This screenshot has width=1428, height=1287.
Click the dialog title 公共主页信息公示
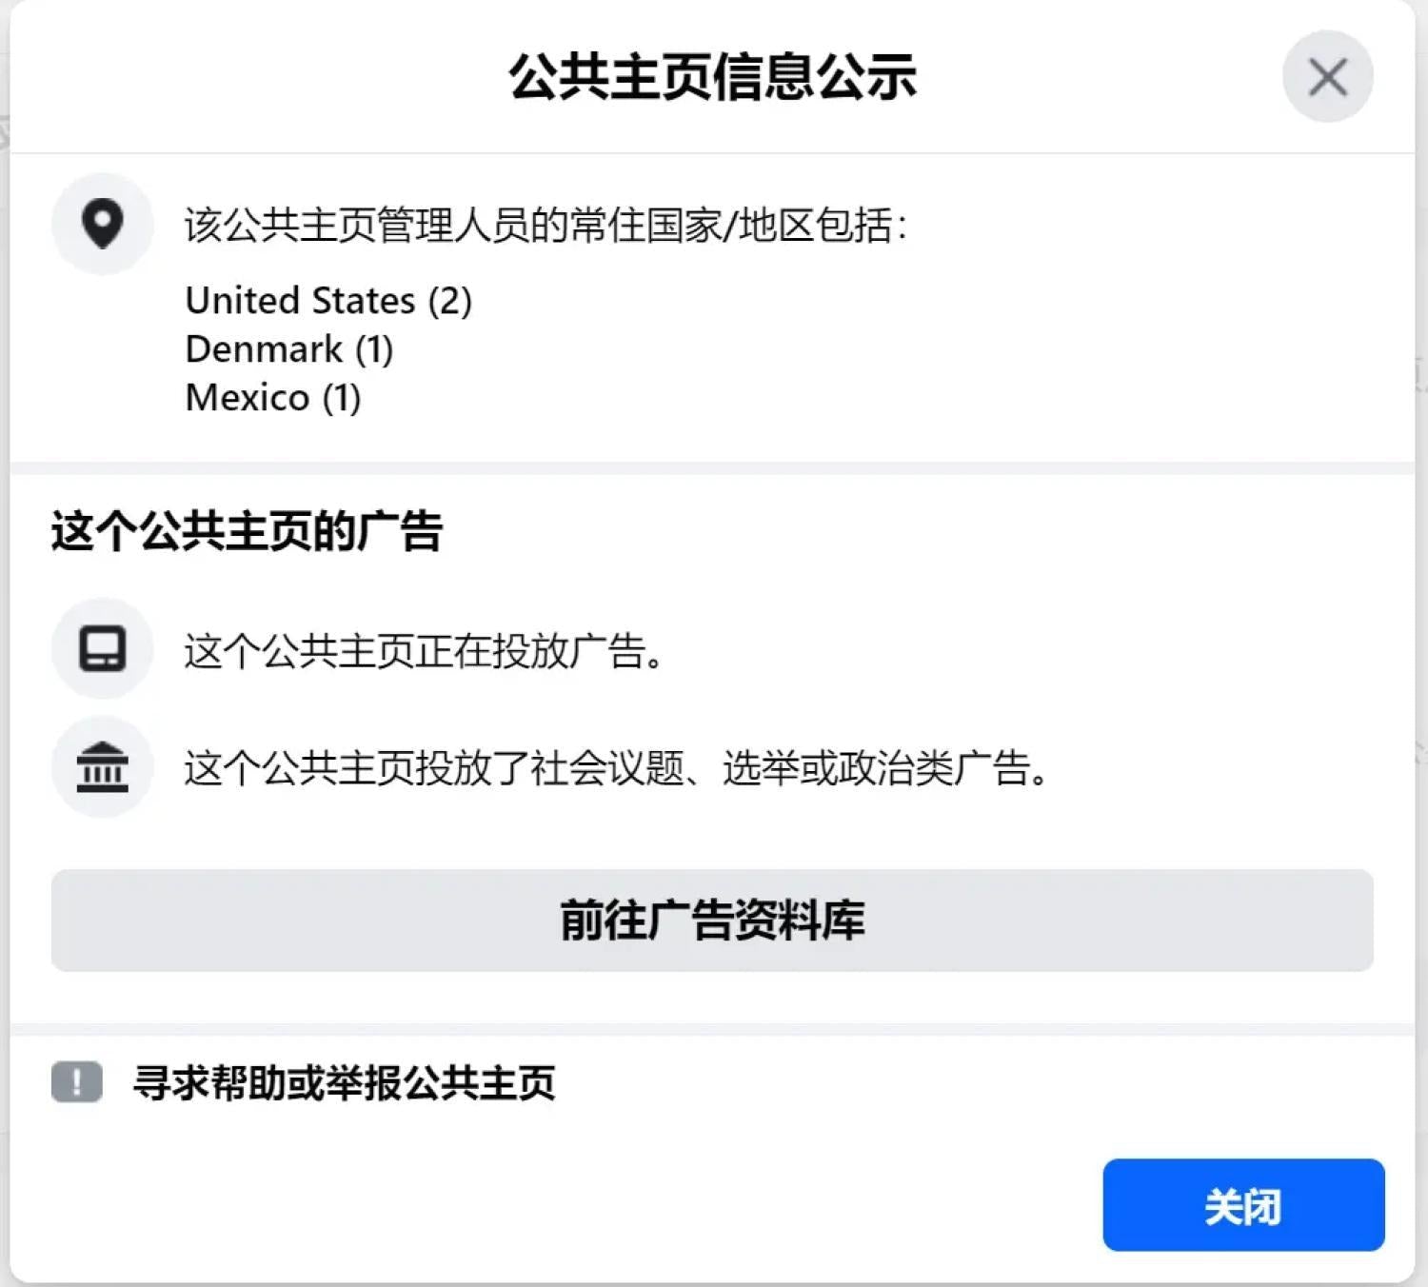click(712, 79)
